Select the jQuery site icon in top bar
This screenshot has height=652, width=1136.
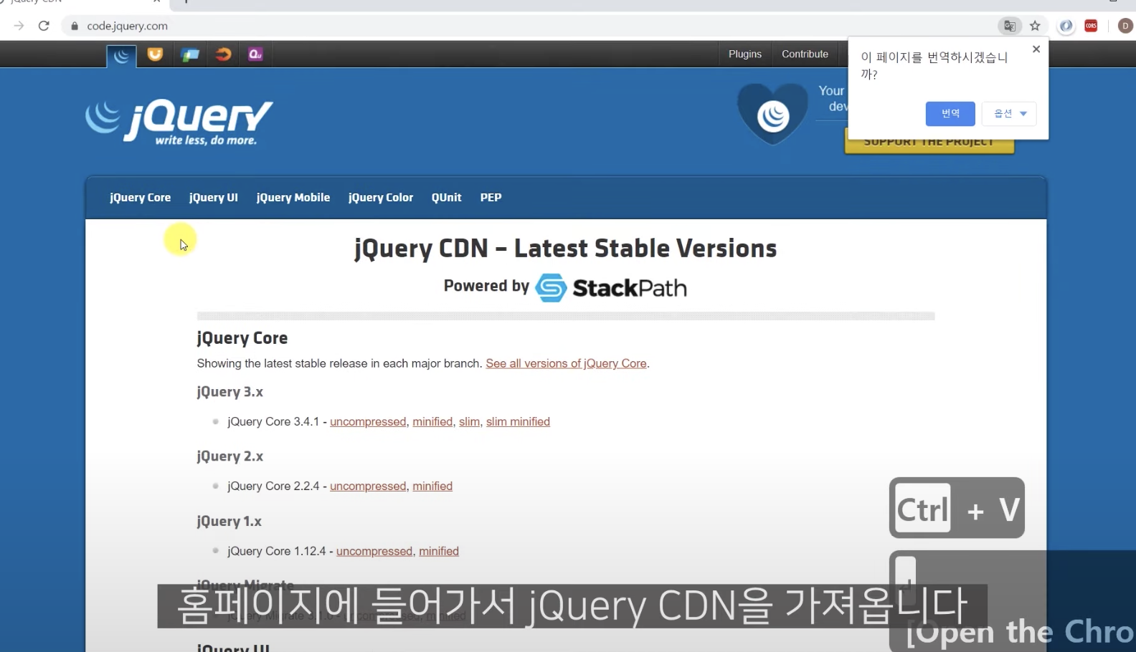coord(121,55)
